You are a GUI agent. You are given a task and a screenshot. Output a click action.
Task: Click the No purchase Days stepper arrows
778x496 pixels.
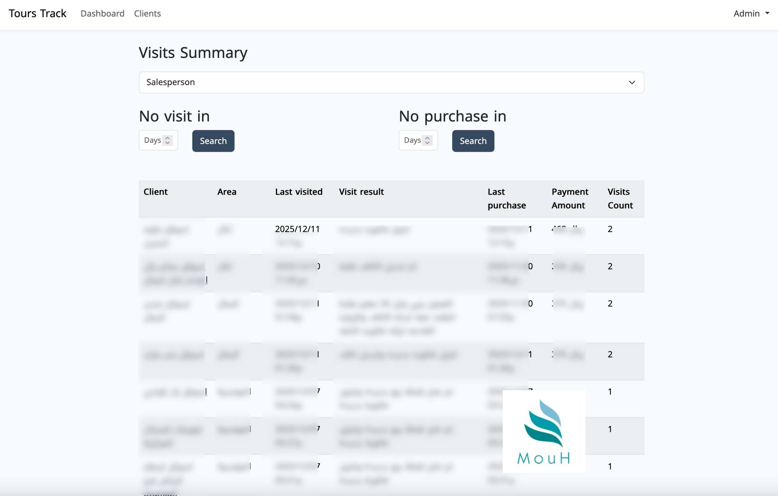tap(427, 140)
